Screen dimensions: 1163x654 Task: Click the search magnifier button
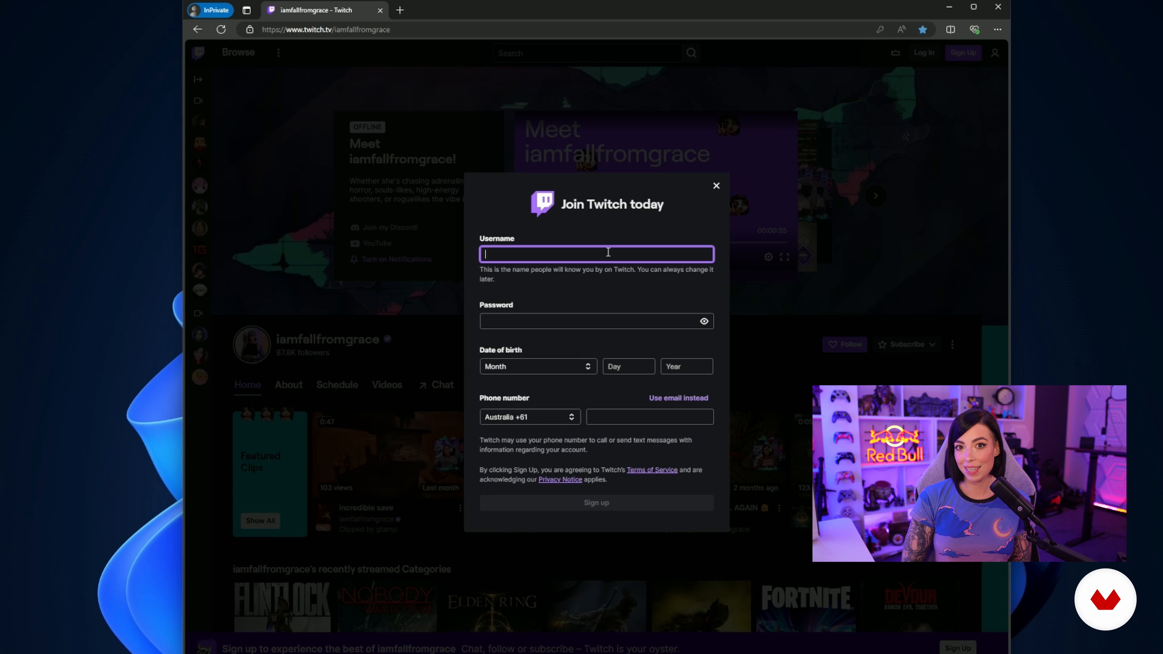point(691,53)
